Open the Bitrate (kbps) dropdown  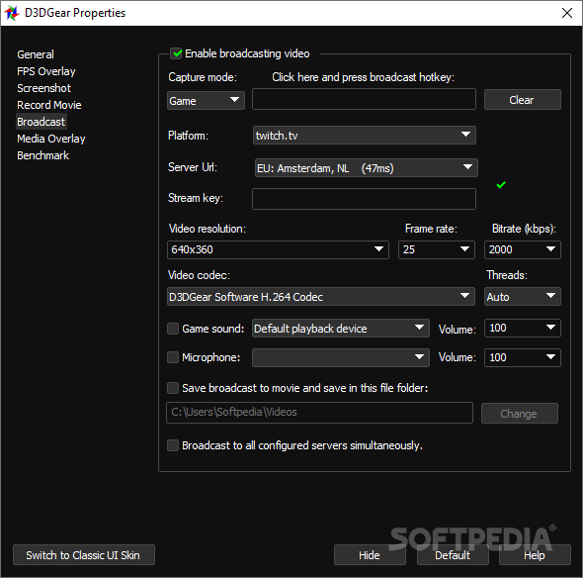click(x=523, y=249)
